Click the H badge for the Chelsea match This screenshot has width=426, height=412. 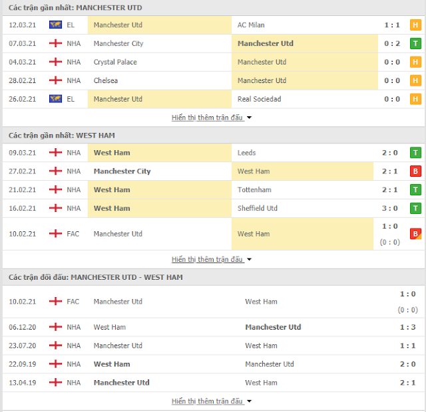tap(415, 80)
